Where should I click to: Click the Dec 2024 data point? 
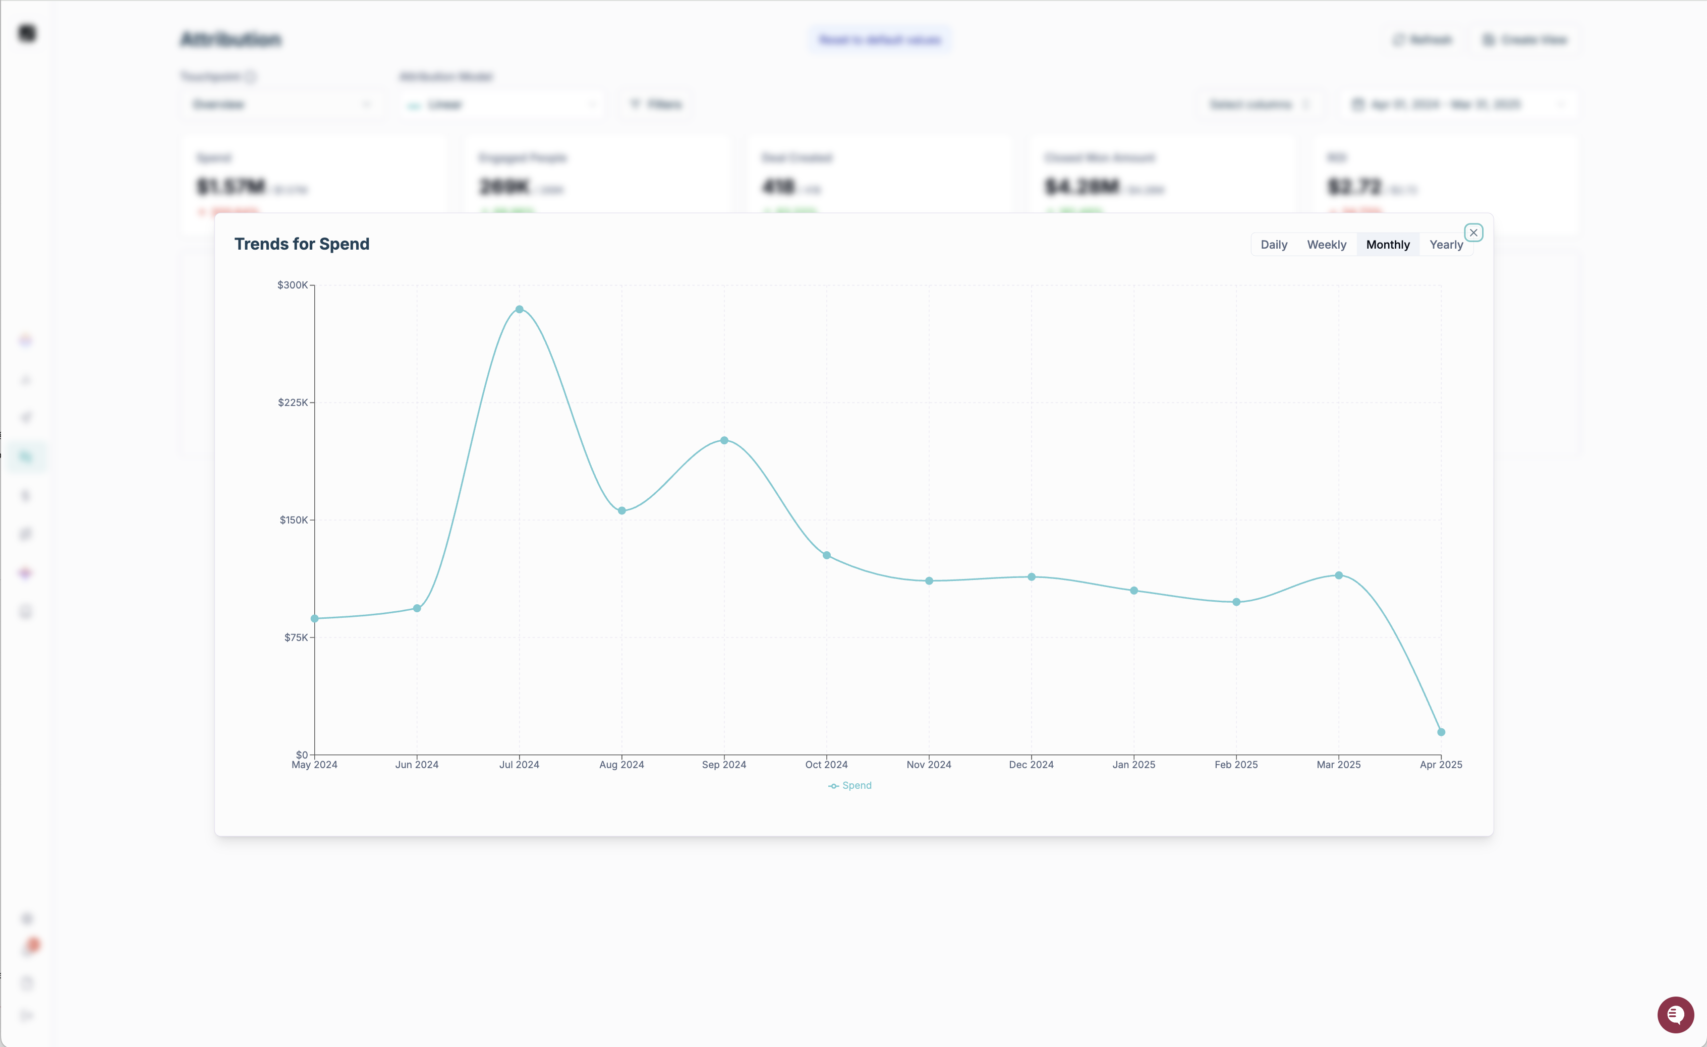click(x=1032, y=577)
